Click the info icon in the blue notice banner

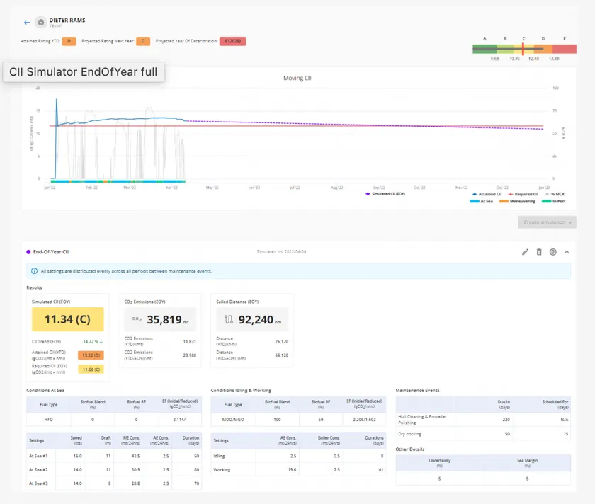35,271
